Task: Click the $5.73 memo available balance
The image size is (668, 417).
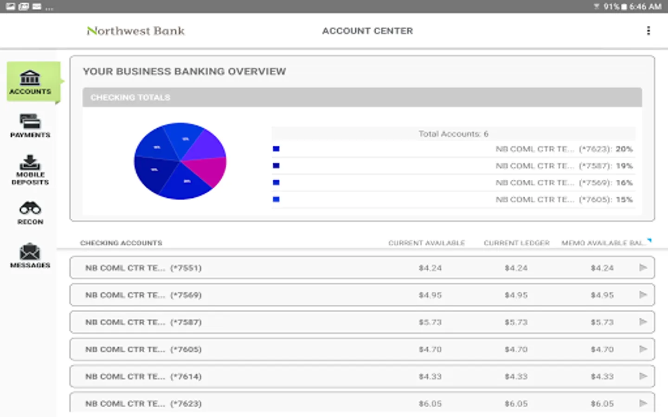Action: pyautogui.click(x=602, y=322)
